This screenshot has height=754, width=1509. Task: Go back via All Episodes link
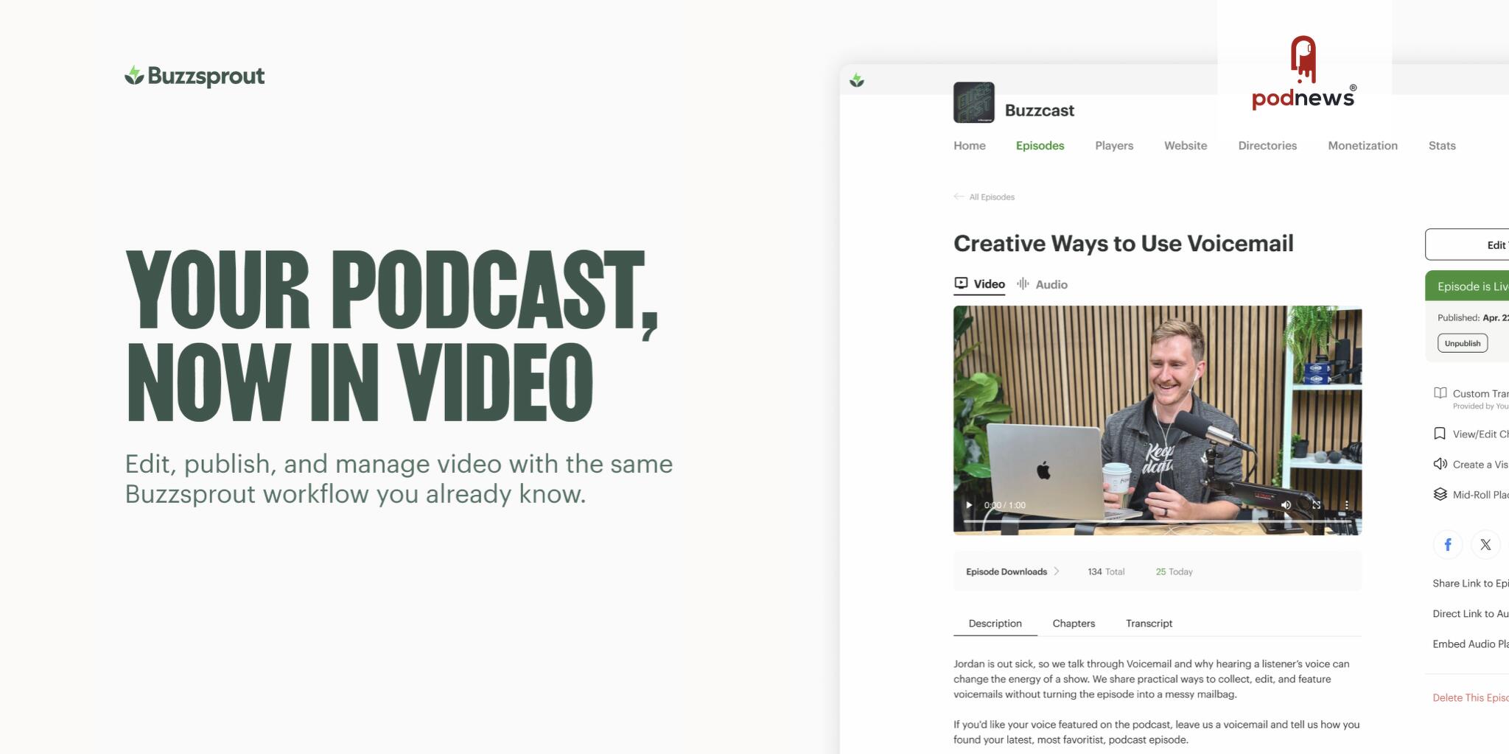[x=992, y=197]
